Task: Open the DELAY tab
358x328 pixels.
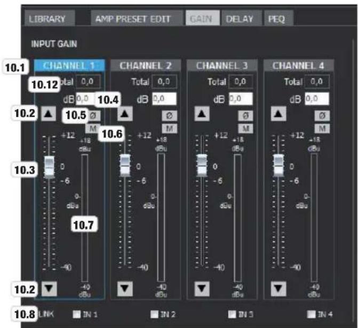Action: [242, 18]
